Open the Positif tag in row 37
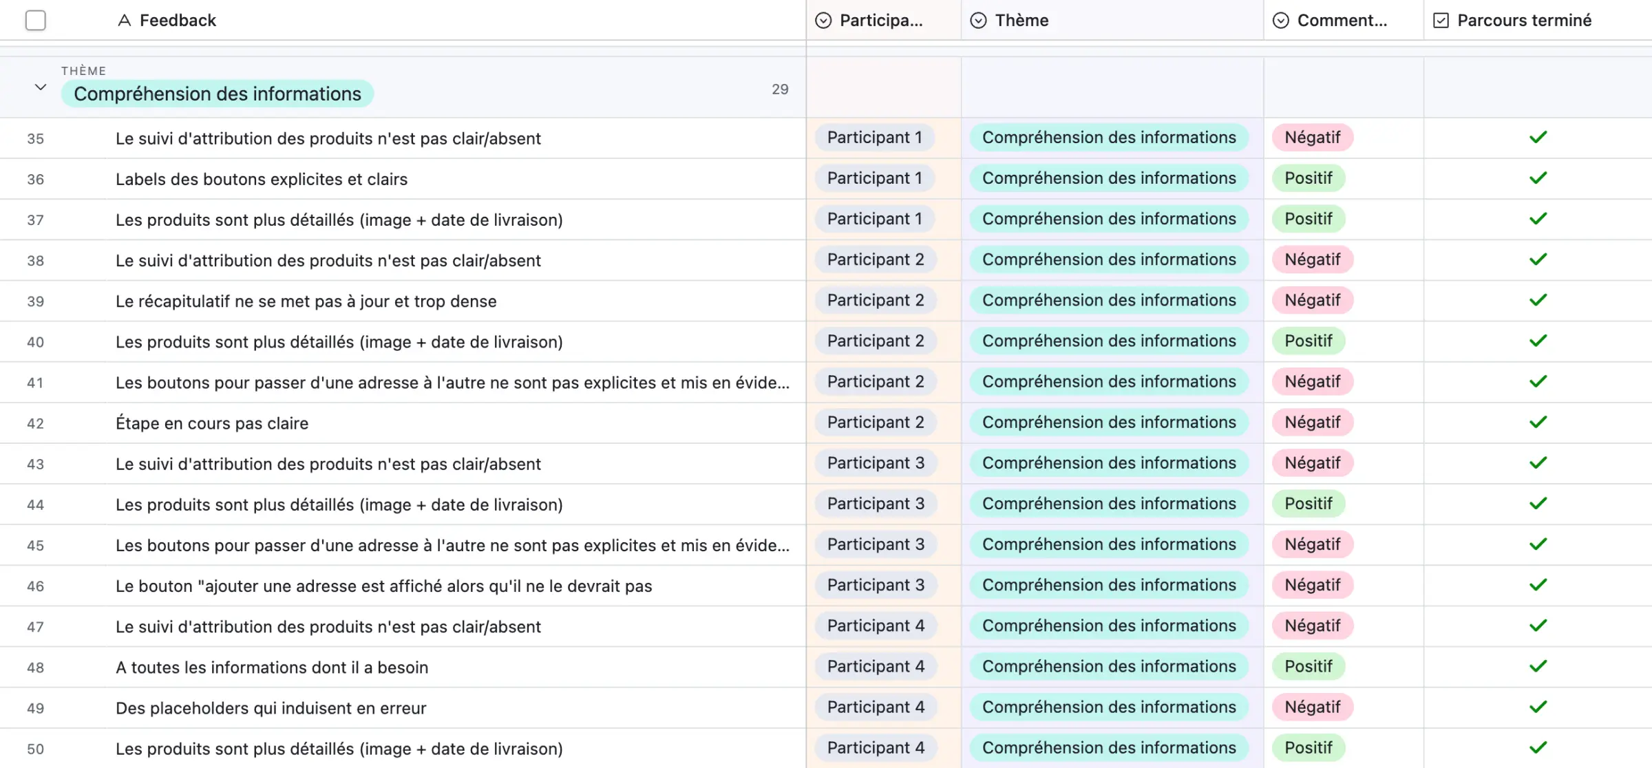This screenshot has height=768, width=1652. coord(1309,219)
